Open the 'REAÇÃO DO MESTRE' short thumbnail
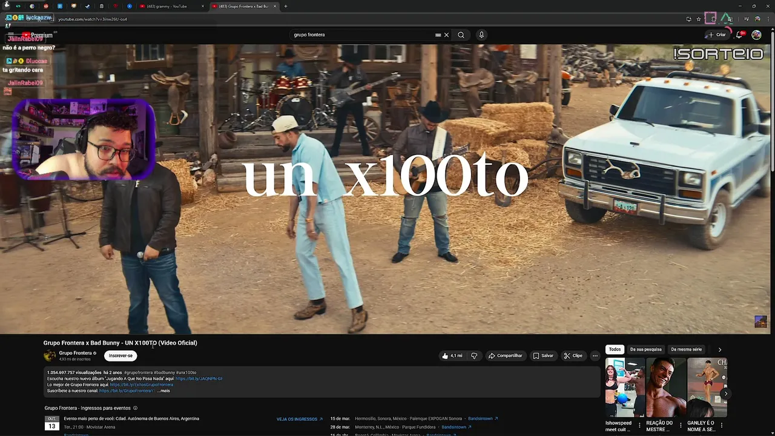775x436 pixels. coord(665,388)
